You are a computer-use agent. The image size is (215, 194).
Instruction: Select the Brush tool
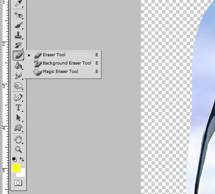(x=18, y=25)
